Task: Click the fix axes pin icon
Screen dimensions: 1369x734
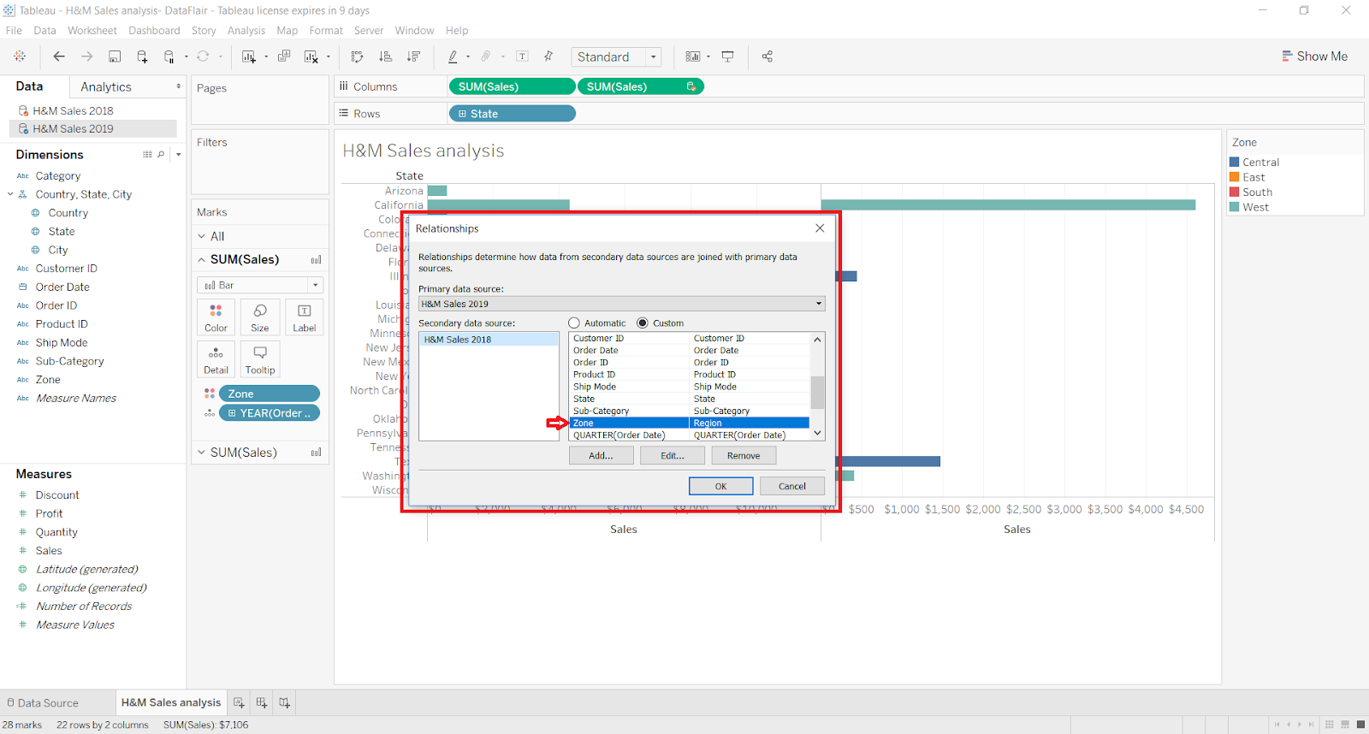Action: click(548, 56)
